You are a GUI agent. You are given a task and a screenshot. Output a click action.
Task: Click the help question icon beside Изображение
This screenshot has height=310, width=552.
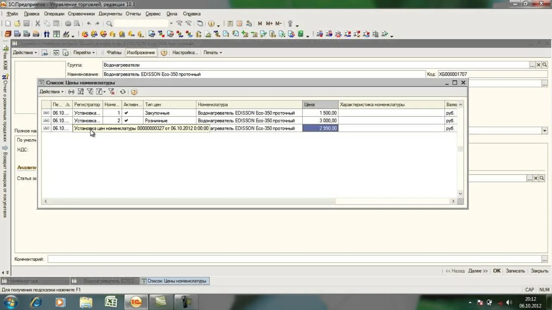coord(164,53)
